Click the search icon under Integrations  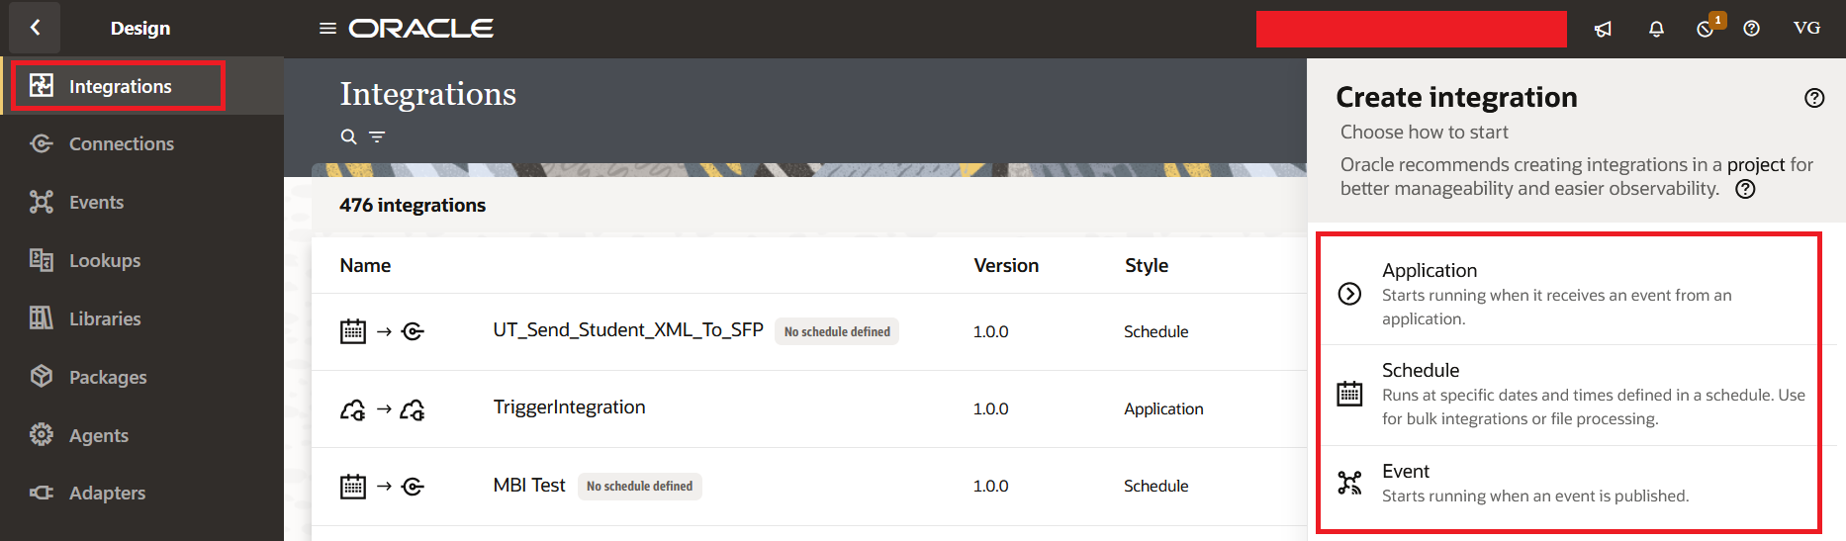[348, 136]
